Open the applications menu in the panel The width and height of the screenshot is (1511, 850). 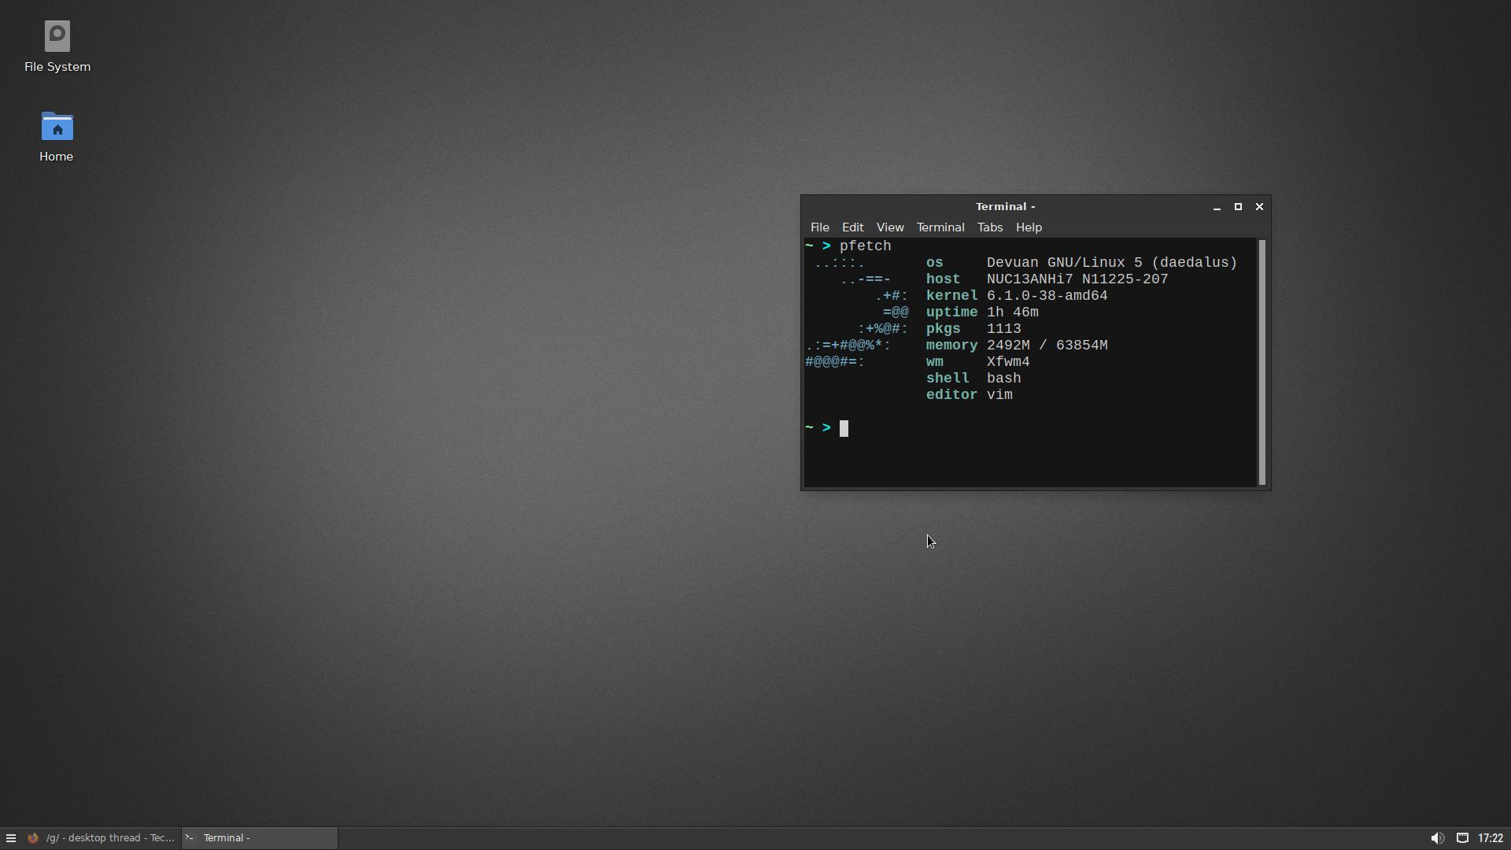pos(11,838)
